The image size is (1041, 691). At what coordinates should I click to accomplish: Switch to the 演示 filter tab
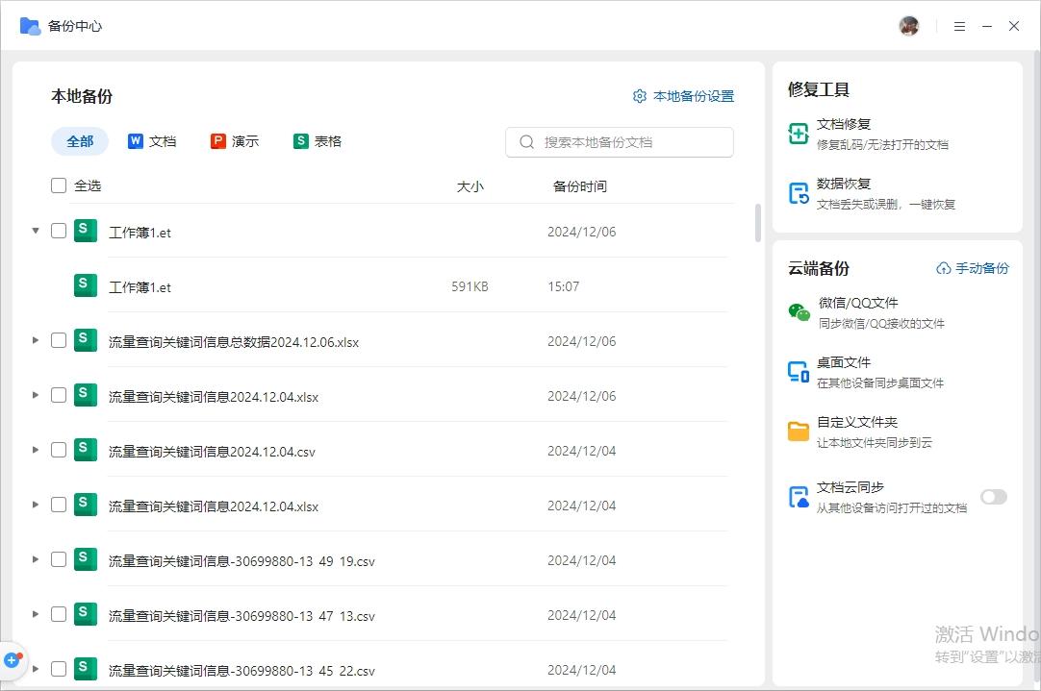[x=235, y=141]
